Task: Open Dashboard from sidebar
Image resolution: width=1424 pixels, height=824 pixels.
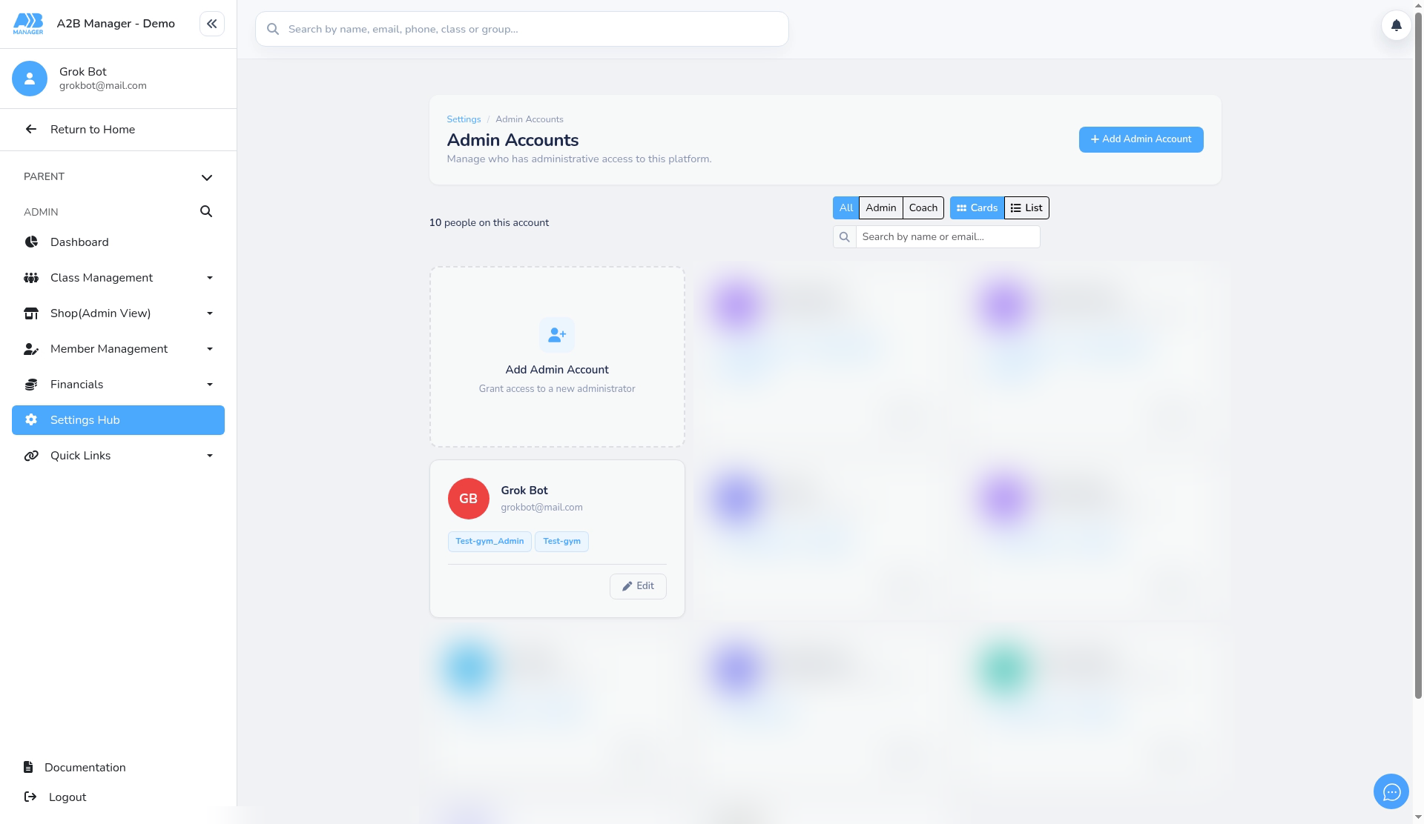Action: [x=118, y=242]
